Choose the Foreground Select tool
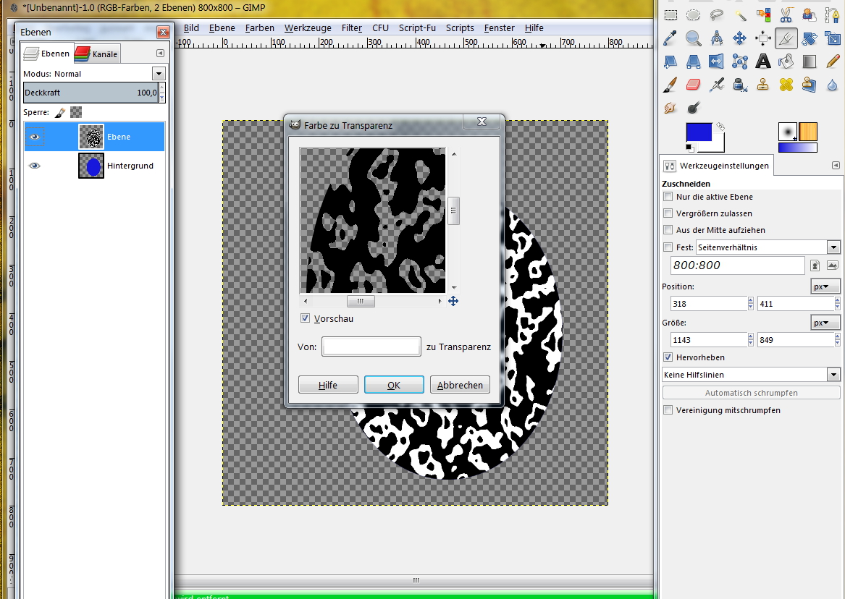845x599 pixels. (810, 15)
